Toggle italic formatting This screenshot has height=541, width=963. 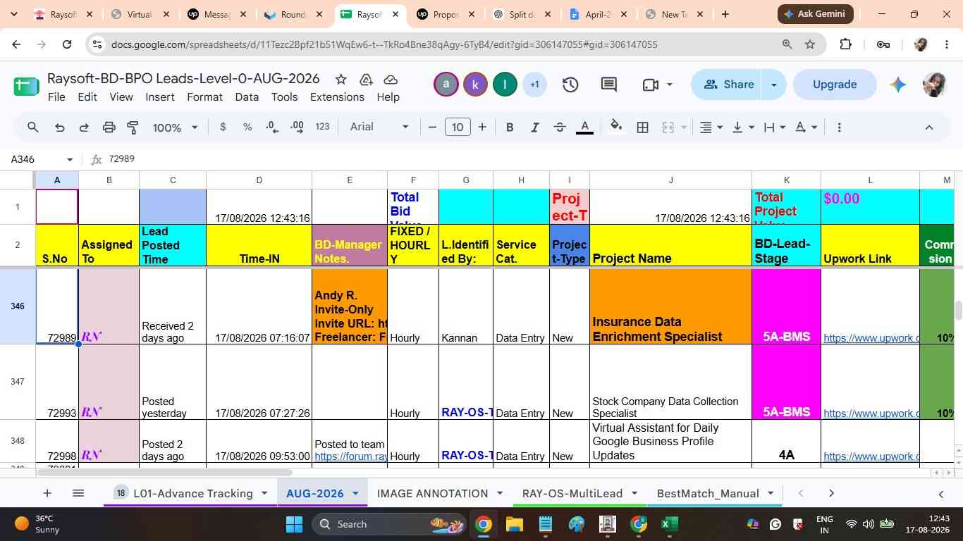click(x=534, y=128)
